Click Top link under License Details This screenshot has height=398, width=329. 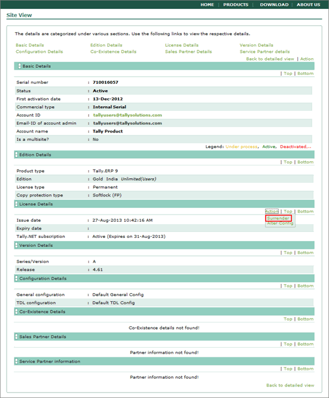288,212
